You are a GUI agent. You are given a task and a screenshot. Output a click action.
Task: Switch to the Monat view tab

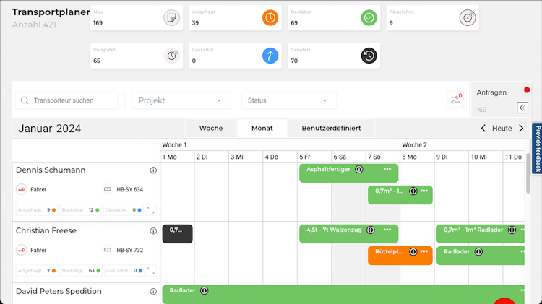click(262, 128)
